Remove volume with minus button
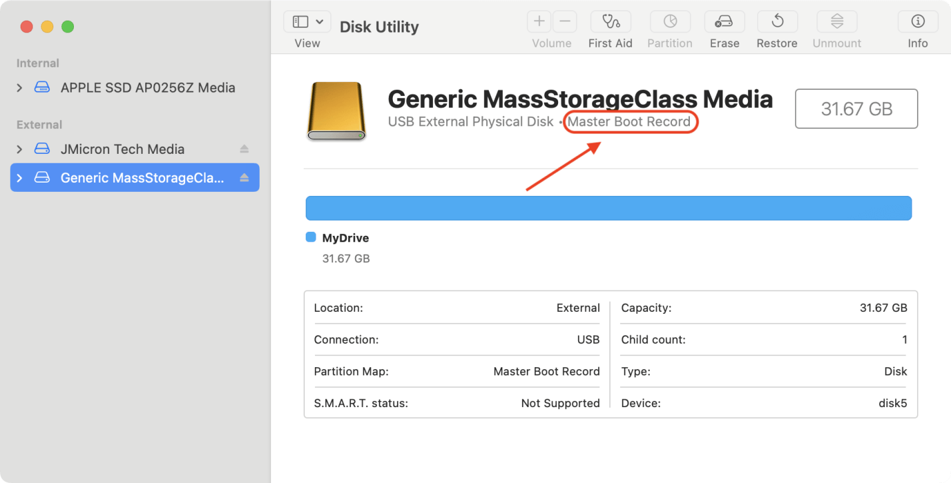 coord(564,22)
